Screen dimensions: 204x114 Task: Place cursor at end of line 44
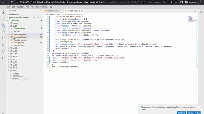click(x=78, y=67)
